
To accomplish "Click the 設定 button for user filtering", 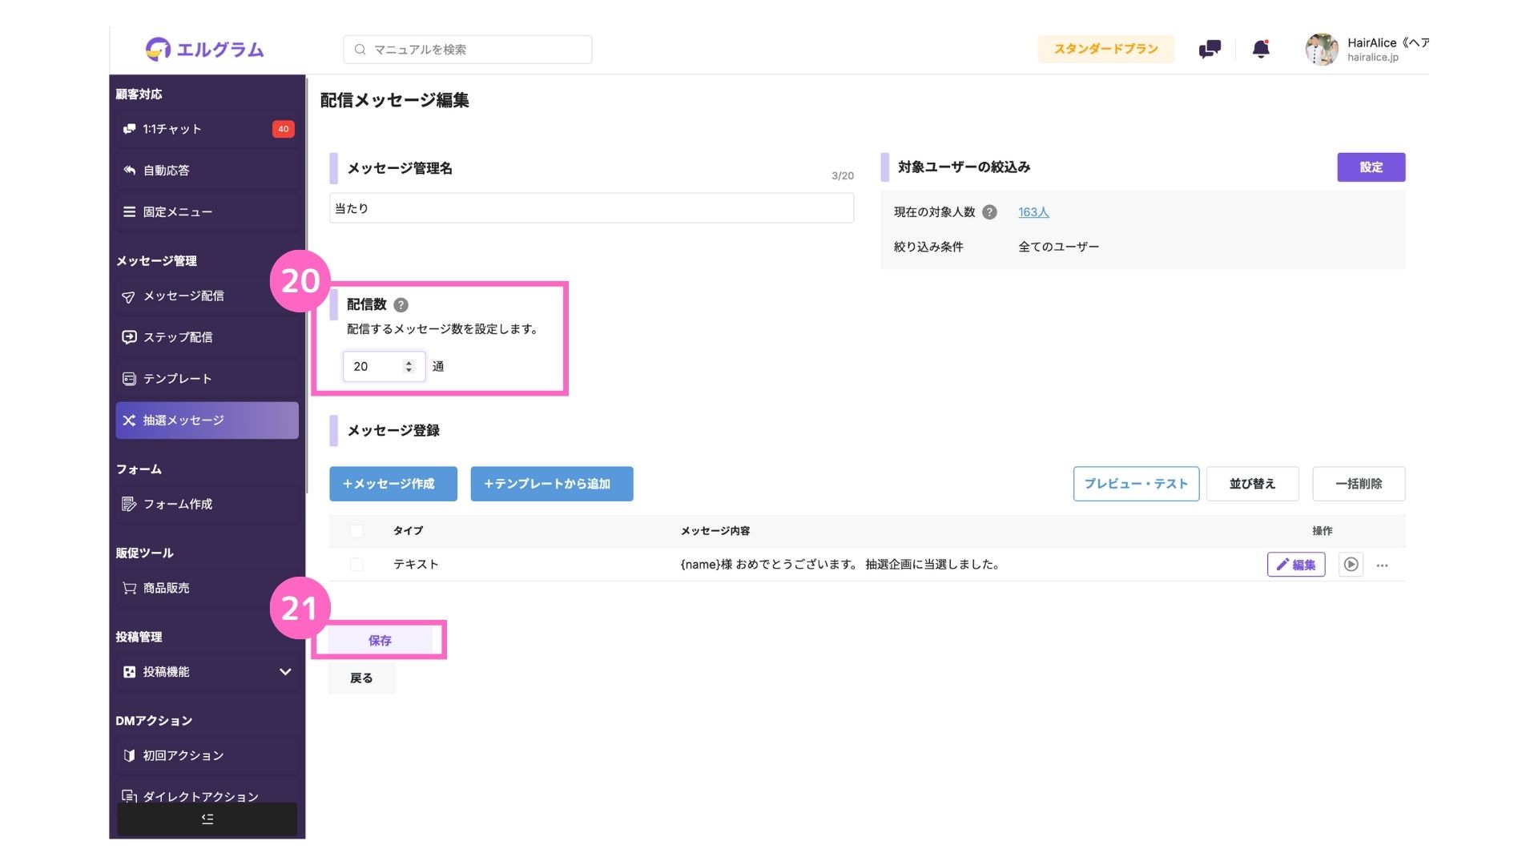I will coord(1371,167).
